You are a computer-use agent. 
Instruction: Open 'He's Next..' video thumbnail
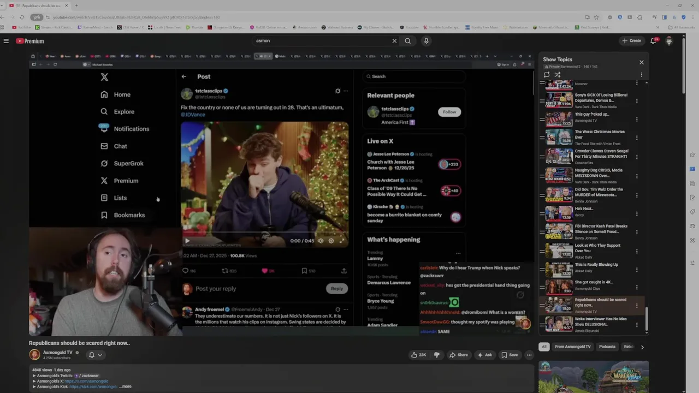click(559, 213)
